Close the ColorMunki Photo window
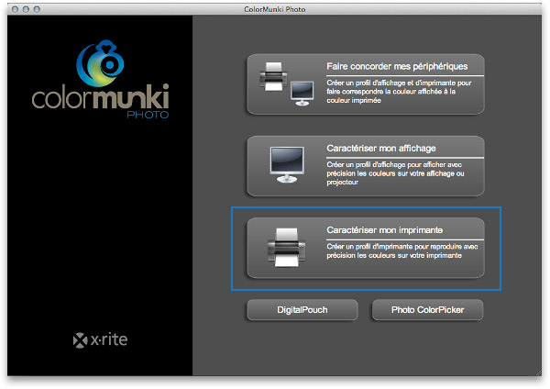Image resolution: width=550 pixels, height=389 pixels. pyautogui.click(x=15, y=9)
